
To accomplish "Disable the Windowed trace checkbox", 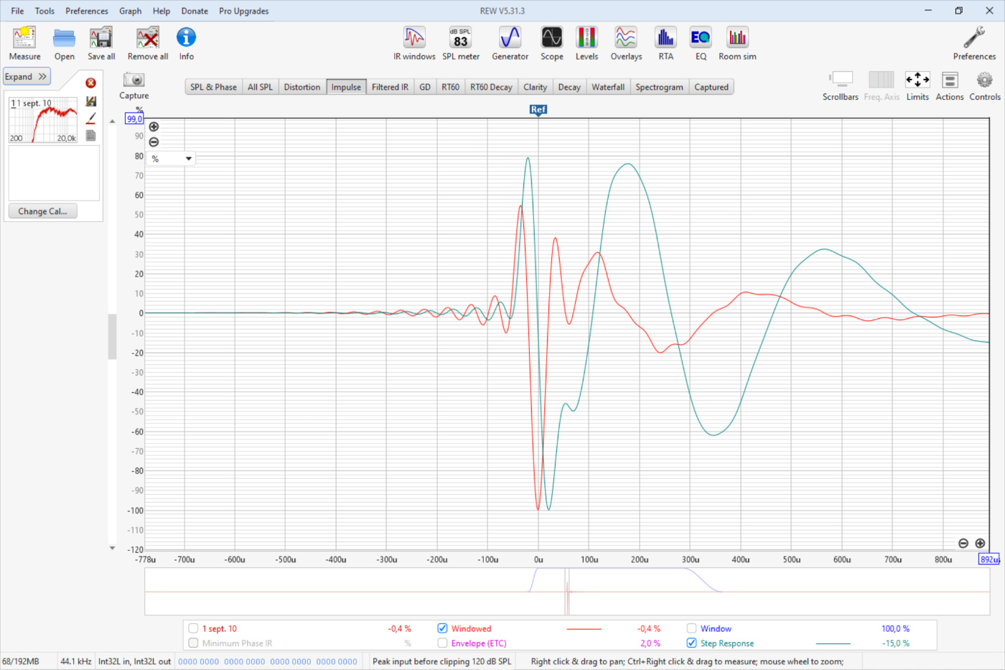I will [442, 628].
